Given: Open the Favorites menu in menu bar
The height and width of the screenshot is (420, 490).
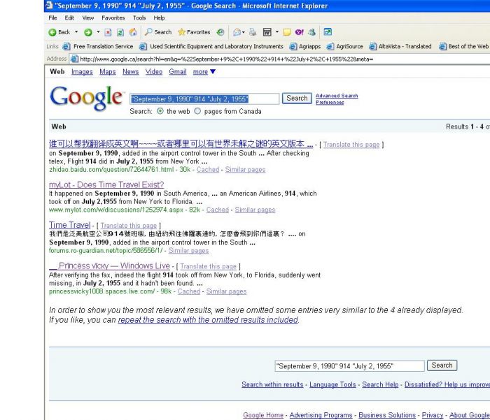Looking at the screenshot, I should [113, 17].
